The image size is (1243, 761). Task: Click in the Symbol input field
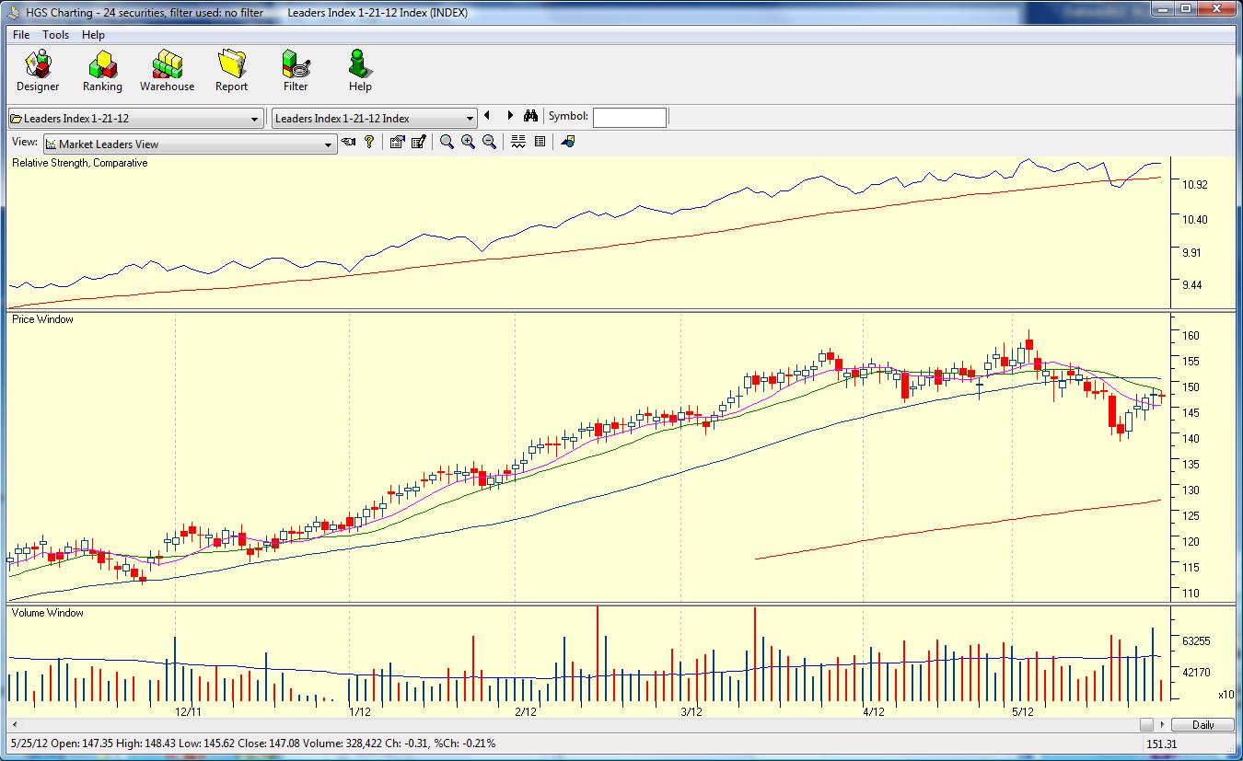click(x=630, y=118)
